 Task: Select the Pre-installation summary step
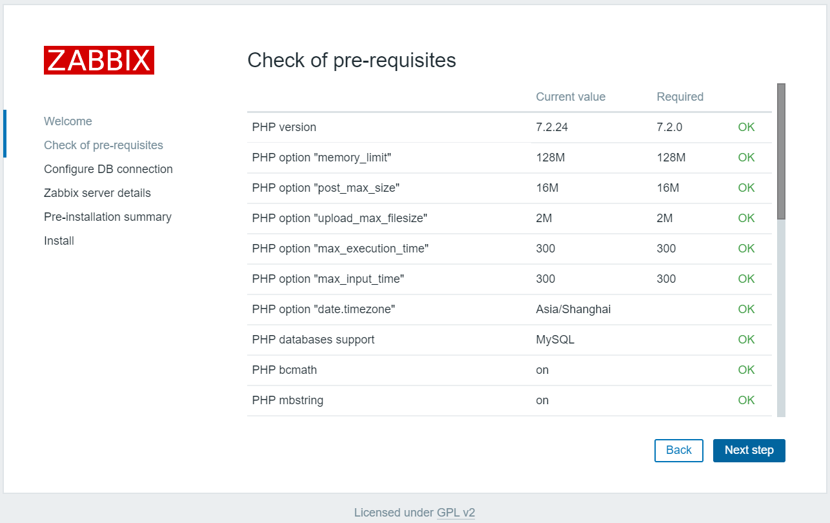[x=107, y=216]
